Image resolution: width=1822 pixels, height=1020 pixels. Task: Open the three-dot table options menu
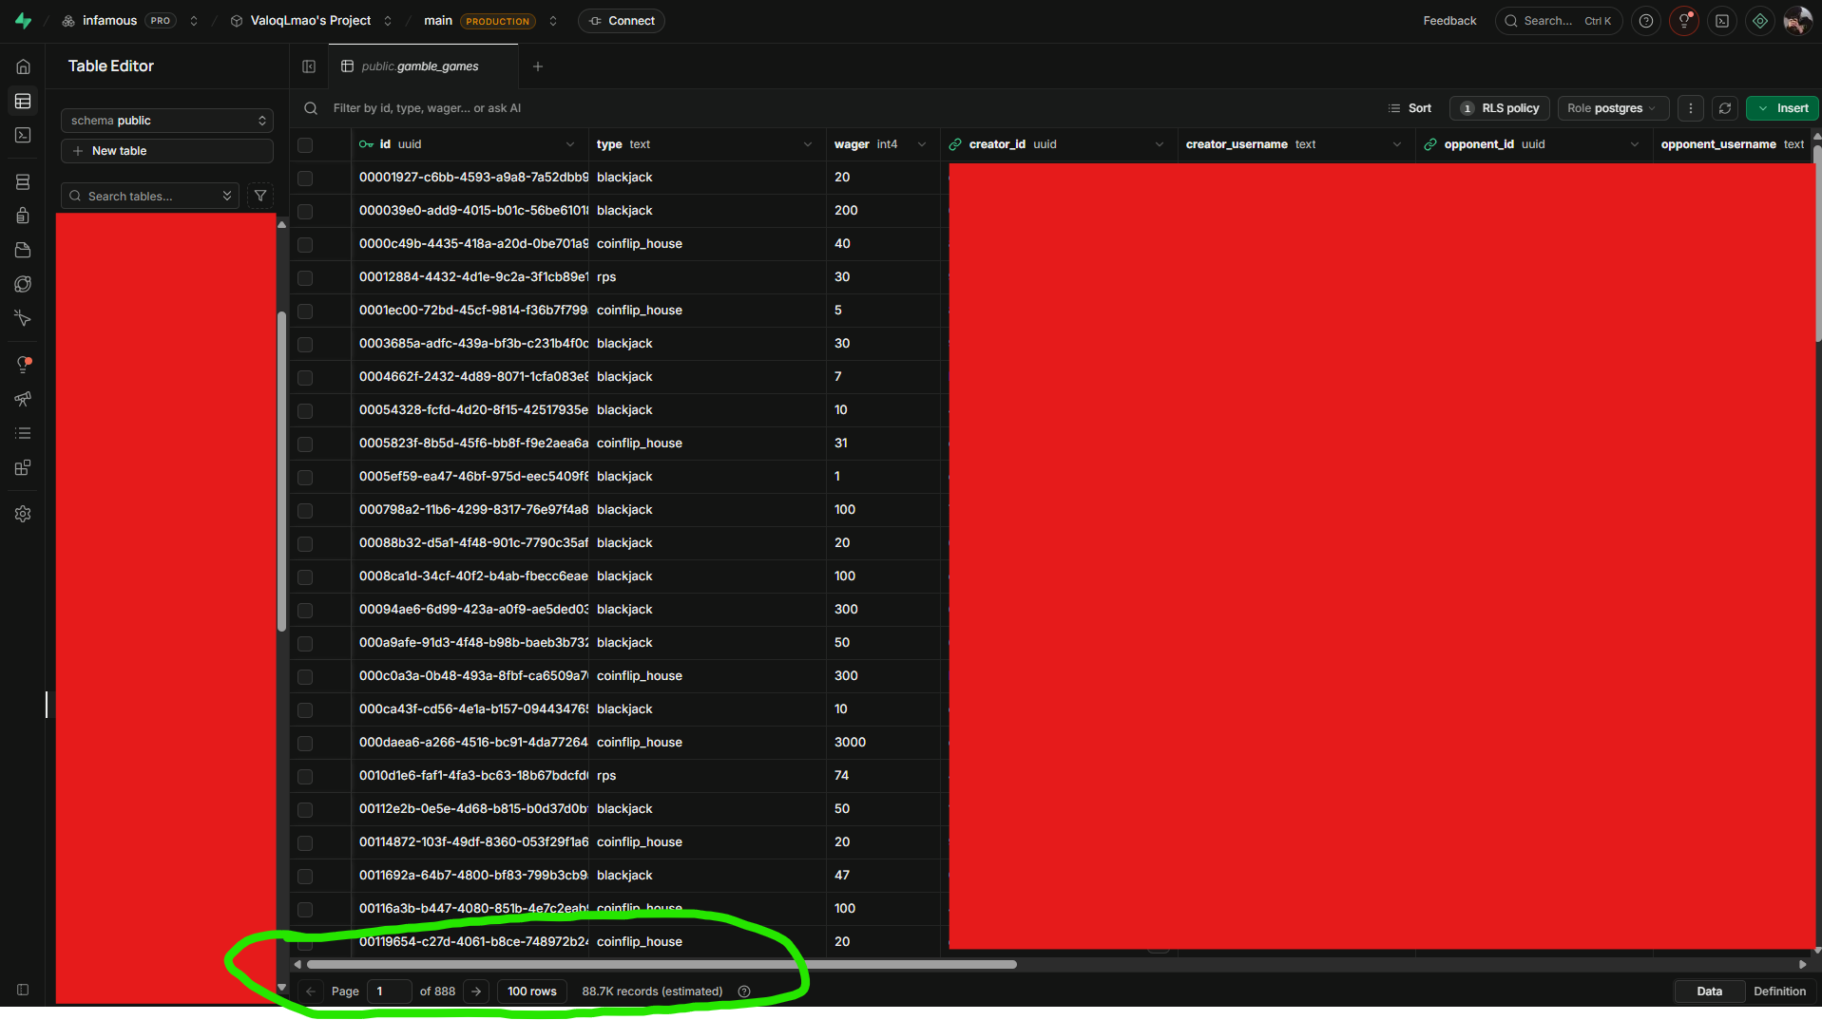[1691, 108]
